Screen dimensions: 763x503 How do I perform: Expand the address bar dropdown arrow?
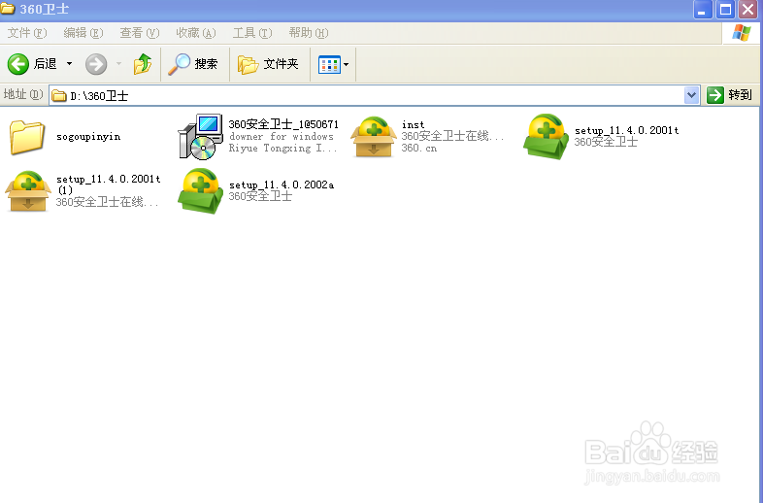click(x=691, y=95)
